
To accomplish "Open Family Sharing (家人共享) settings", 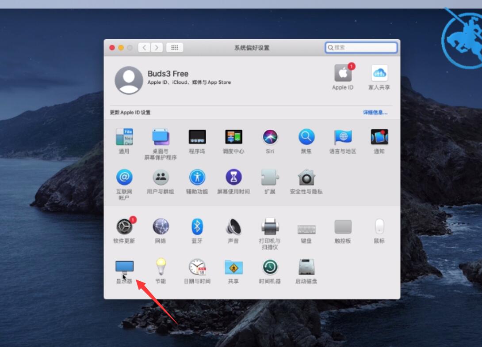I will pos(379,73).
